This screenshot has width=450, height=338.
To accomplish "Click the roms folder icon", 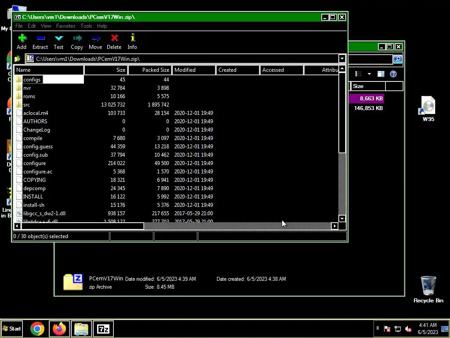I will click(x=19, y=96).
